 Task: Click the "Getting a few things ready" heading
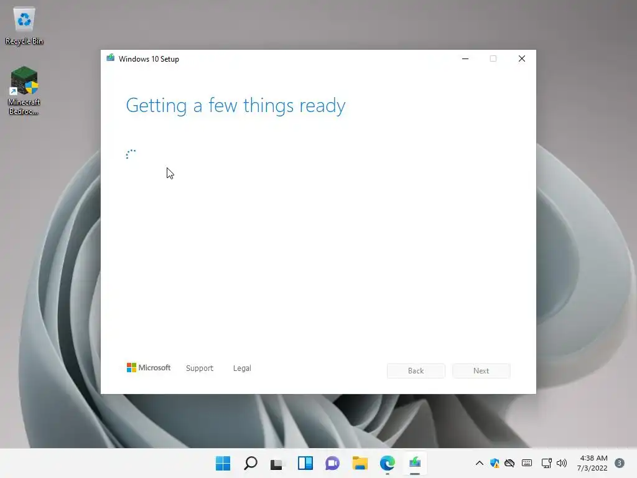pos(236,106)
